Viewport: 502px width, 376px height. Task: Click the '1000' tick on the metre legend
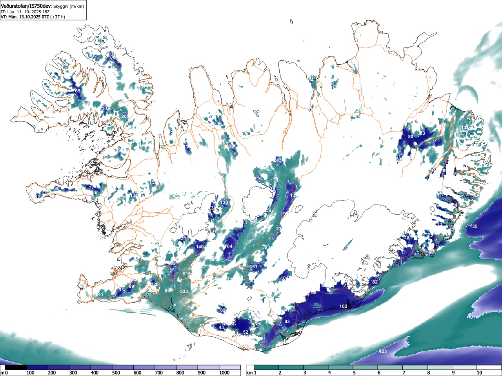224,373
